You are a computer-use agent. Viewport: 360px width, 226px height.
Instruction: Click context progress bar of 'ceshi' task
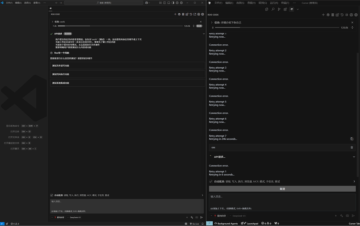tap(120, 26)
